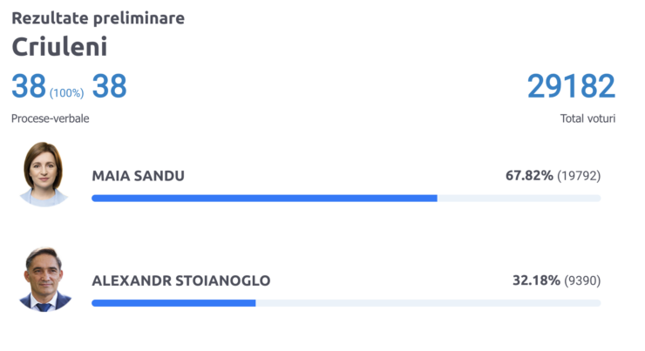Select the MAIA SANDU candidate name
The image size is (645, 351).
139,176
